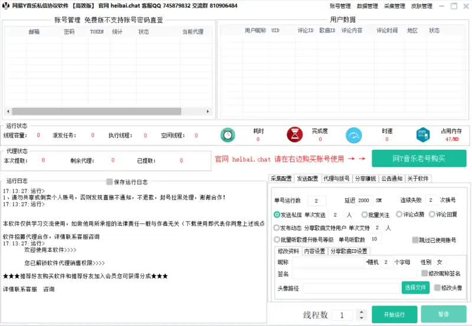472x326 pixels.
Task: Enable the 保存运行日志 checkbox
Action: click(109, 182)
